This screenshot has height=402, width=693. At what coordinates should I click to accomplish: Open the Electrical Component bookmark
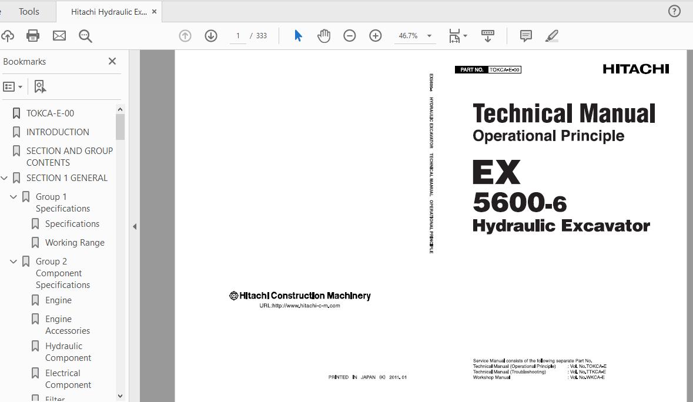(68, 379)
